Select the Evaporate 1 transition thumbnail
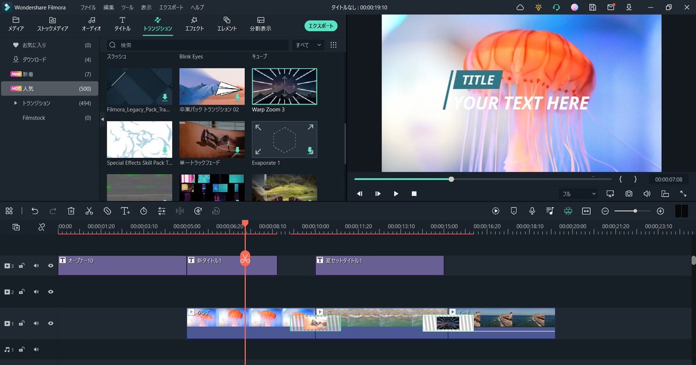The image size is (696, 365). (284, 139)
